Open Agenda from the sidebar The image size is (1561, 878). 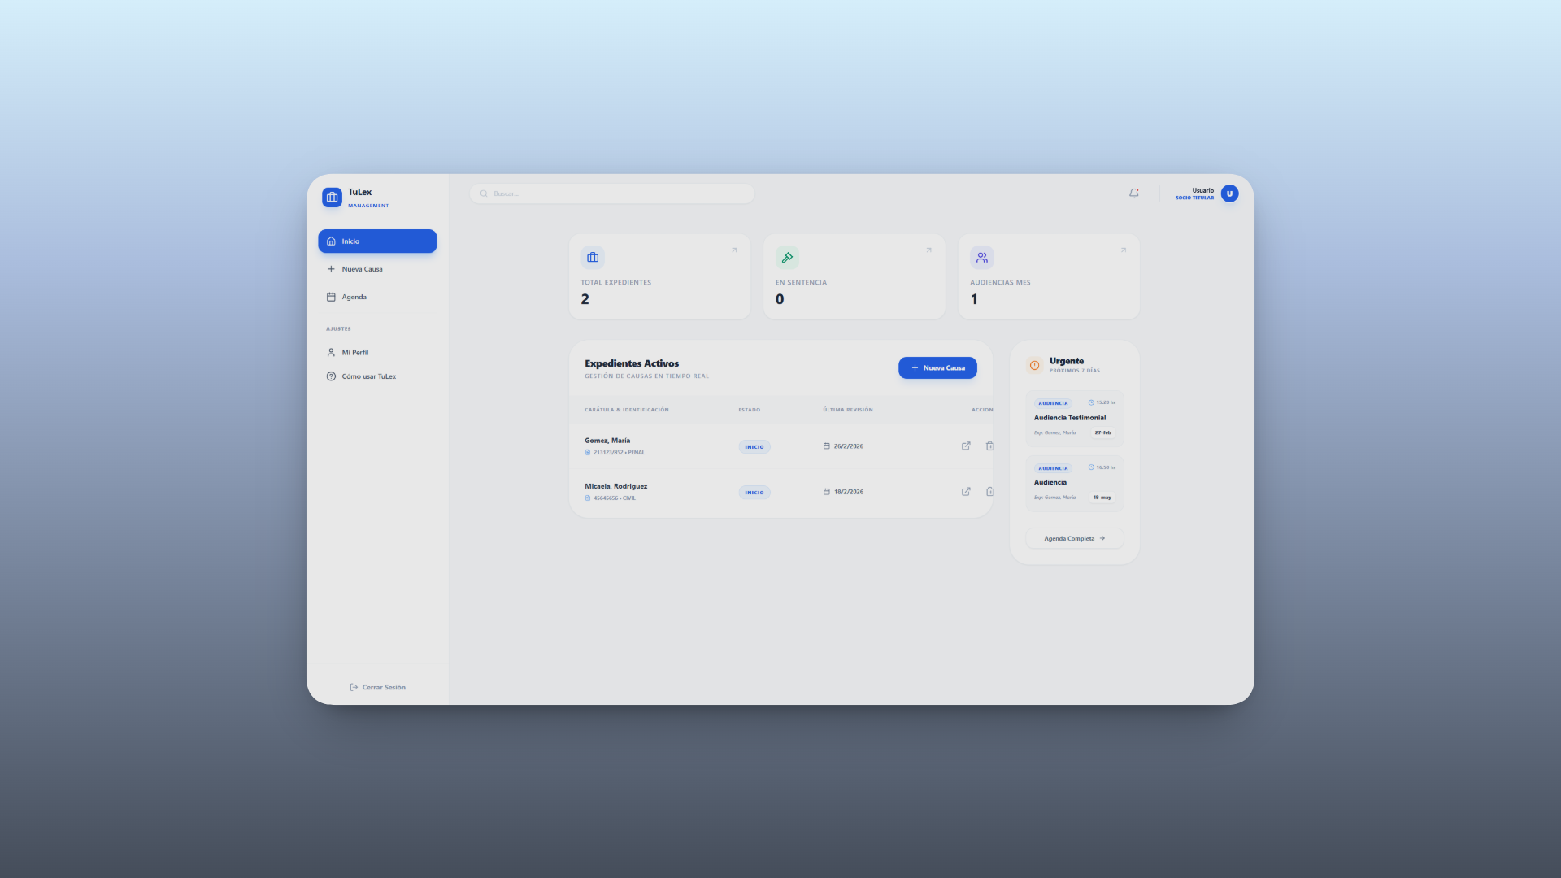coord(377,297)
